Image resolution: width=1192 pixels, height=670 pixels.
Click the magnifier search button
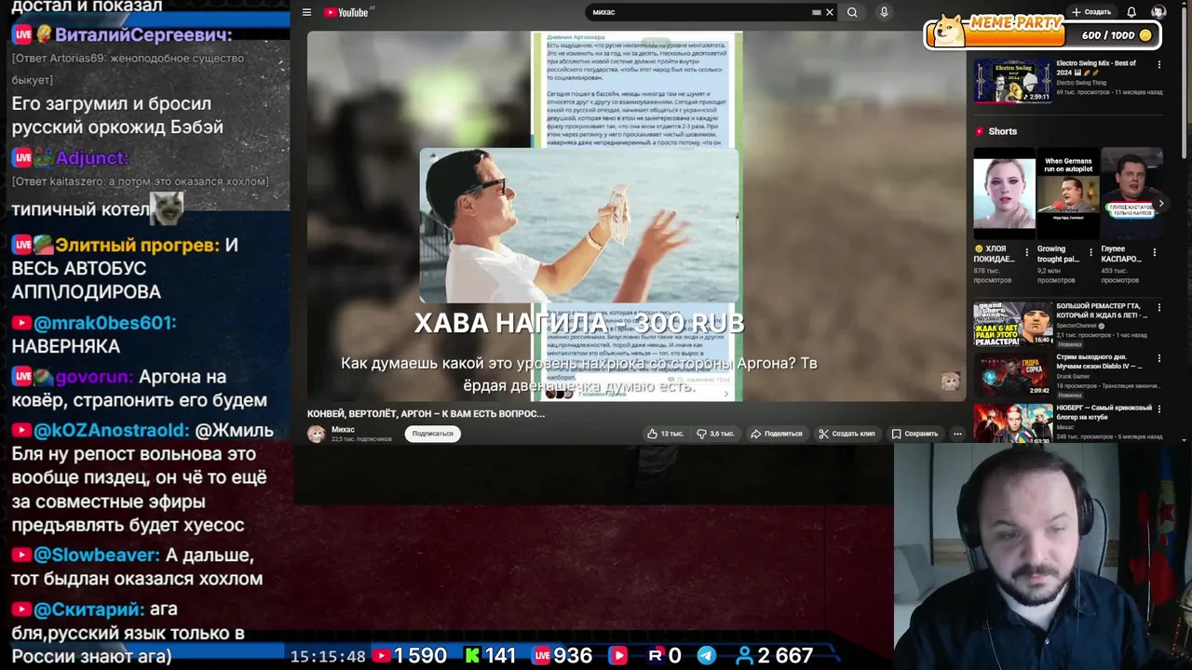click(x=852, y=12)
